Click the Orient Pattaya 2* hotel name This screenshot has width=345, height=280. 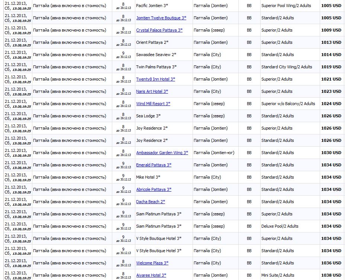[x=152, y=42]
